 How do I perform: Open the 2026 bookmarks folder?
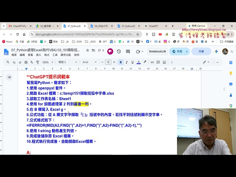(x=77, y=42)
